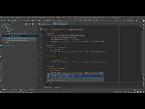Viewport: 145px width, 109px height.
Task: Open the Build menu
Action: point(40,18)
